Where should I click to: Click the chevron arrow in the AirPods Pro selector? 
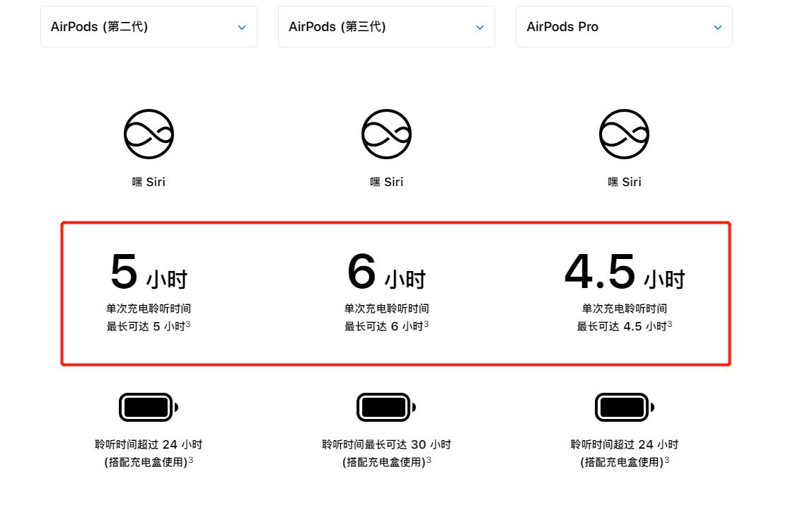tap(718, 28)
